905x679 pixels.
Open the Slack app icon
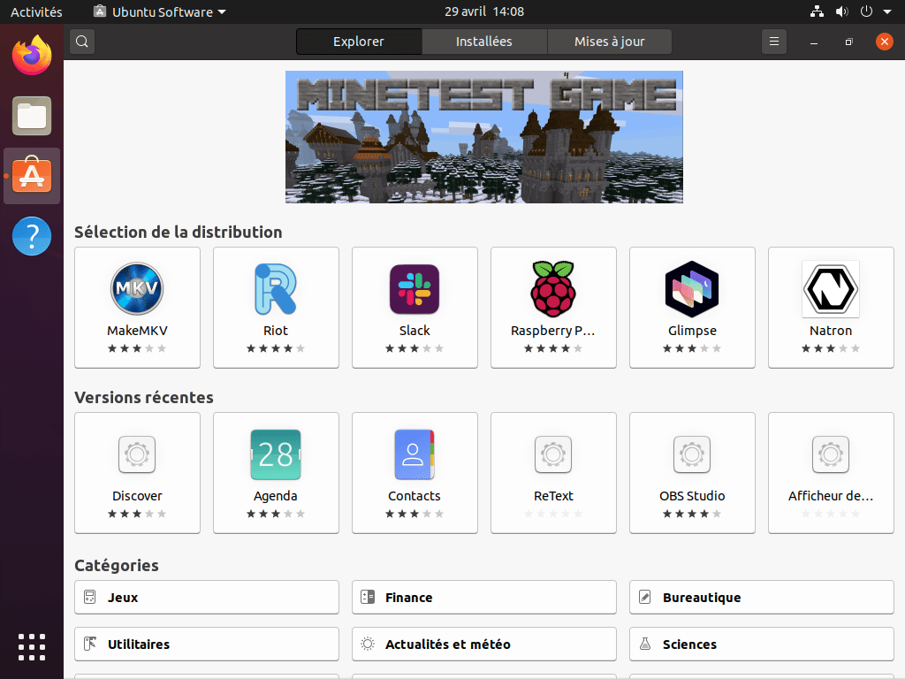[x=414, y=289]
